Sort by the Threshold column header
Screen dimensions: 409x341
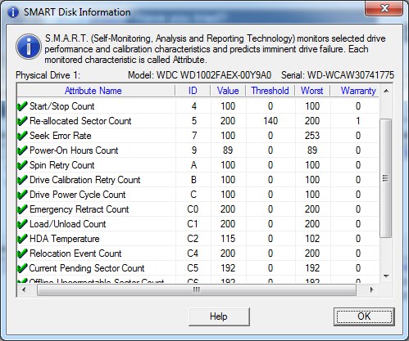point(270,91)
